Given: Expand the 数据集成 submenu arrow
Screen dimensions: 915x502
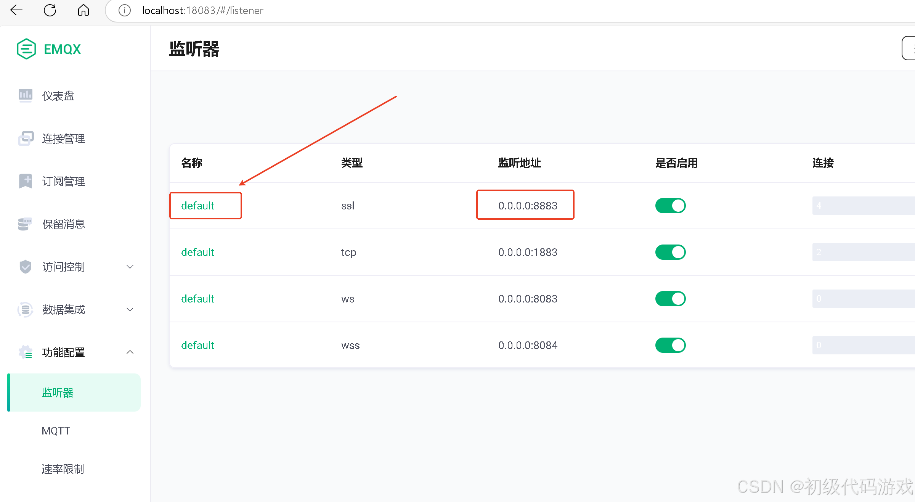Looking at the screenshot, I should [x=130, y=309].
